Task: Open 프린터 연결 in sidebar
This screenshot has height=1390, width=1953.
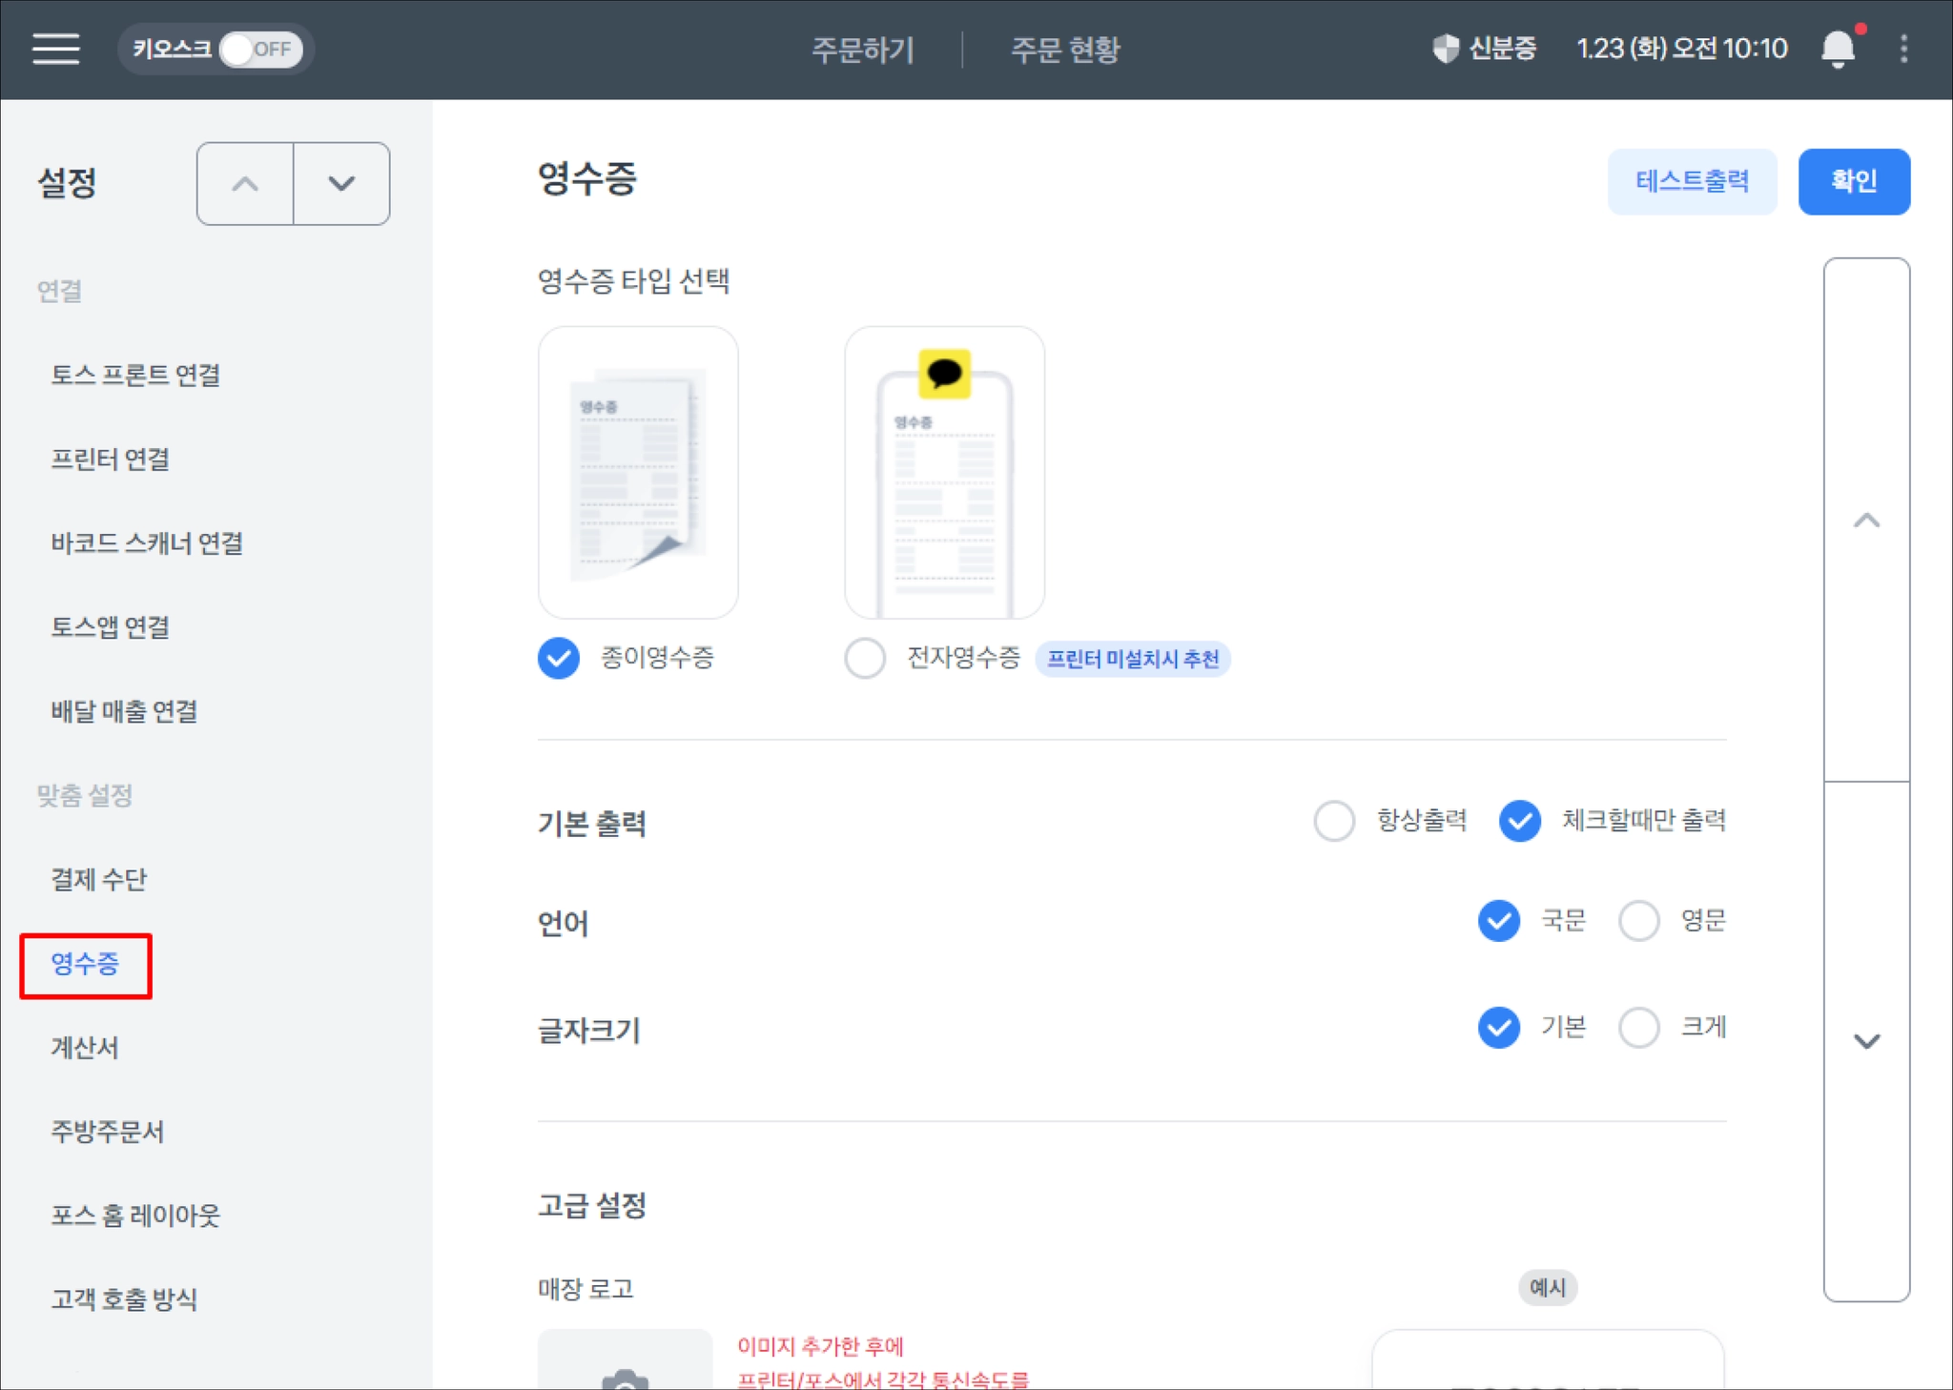Action: (111, 460)
